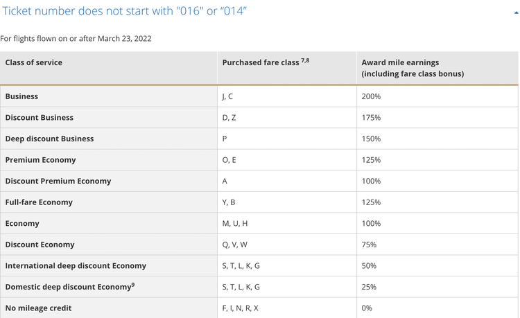
Task: Select the Full-fare Economy row label
Action: pyautogui.click(x=39, y=202)
